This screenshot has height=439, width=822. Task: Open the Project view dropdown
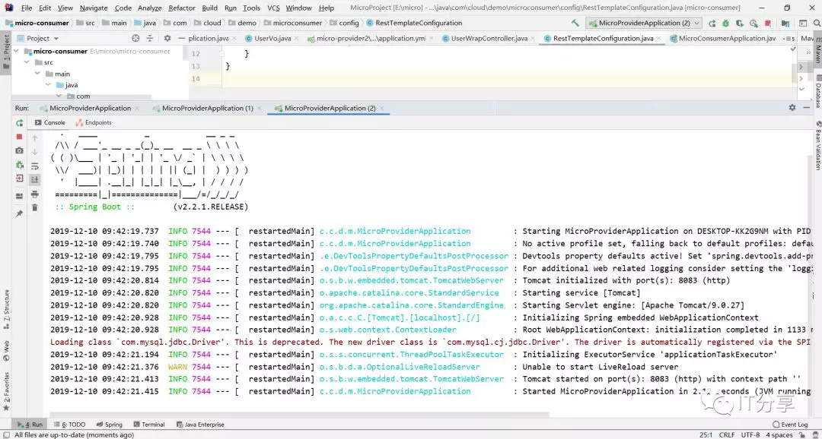[39, 38]
